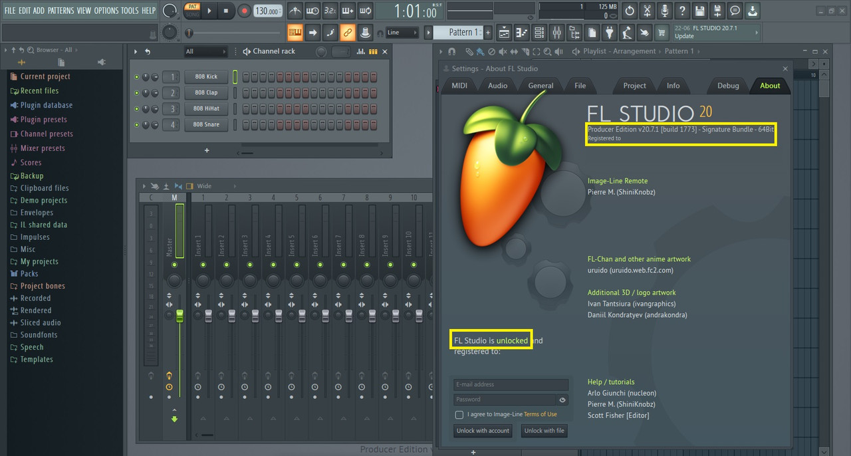Mute the 808 Clap channel

(137, 93)
